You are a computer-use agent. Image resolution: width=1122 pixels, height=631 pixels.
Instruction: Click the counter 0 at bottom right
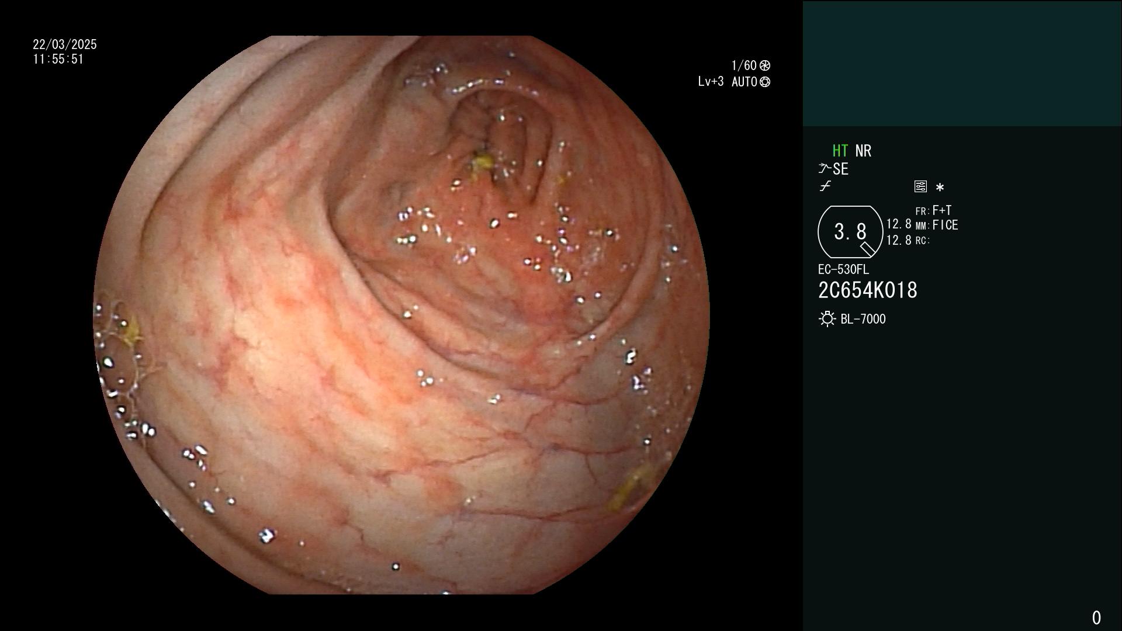(x=1096, y=618)
